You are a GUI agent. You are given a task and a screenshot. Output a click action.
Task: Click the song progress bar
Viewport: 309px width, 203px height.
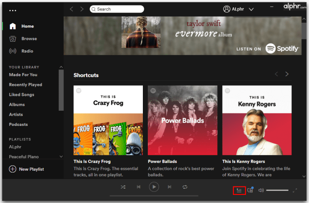coord(154,196)
